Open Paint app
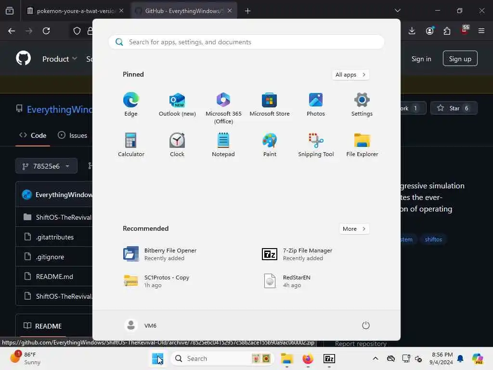 pos(270,145)
